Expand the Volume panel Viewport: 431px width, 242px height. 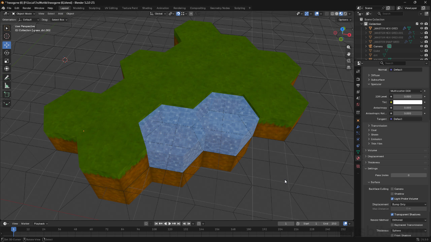coord(372,150)
